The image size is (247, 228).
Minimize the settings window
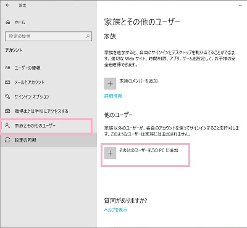(240, 5)
